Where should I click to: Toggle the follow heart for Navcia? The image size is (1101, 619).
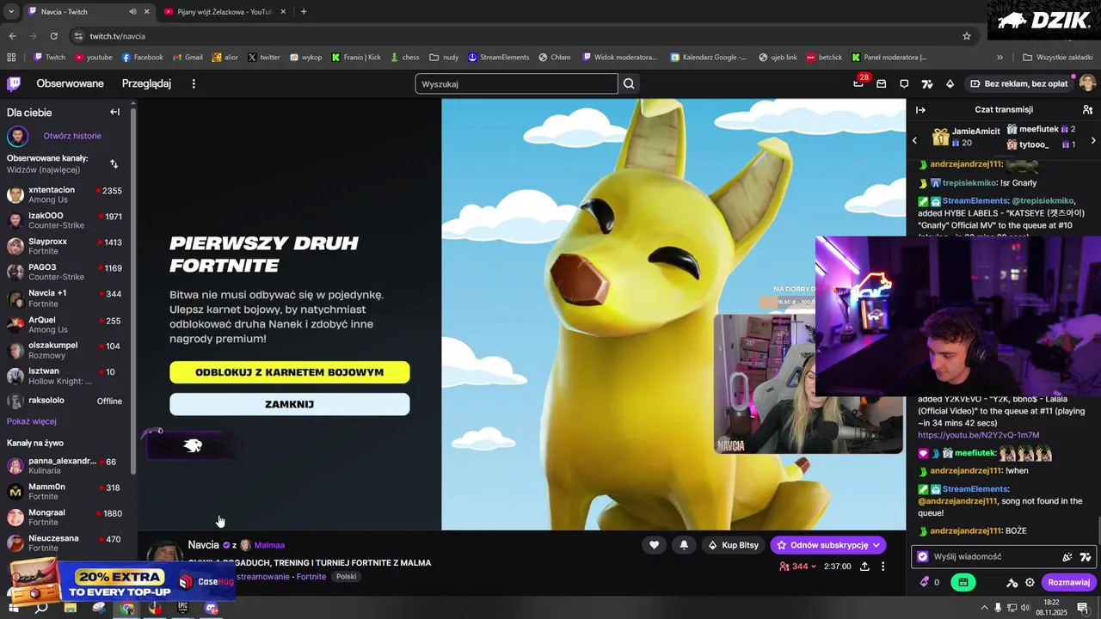654,545
